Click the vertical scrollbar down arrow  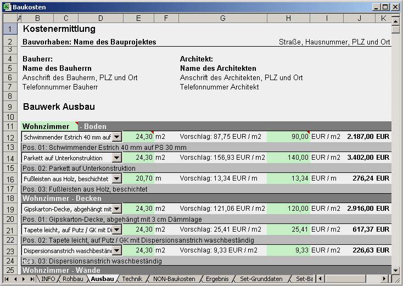tap(395, 270)
